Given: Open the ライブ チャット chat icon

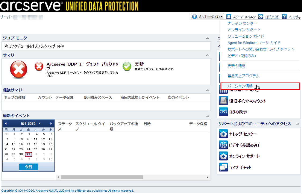Looking at the screenshot, I should (223, 167).
